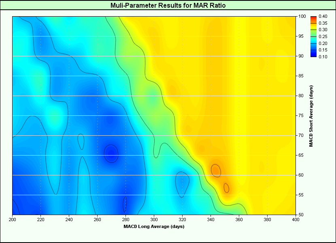Click the y-axis tick label 90
The image size is (336, 243).
tap(302, 56)
